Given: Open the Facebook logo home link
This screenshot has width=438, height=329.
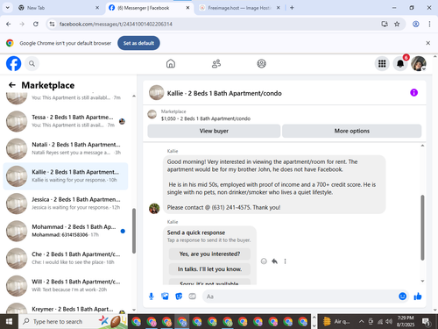Looking at the screenshot, I should [13, 63].
